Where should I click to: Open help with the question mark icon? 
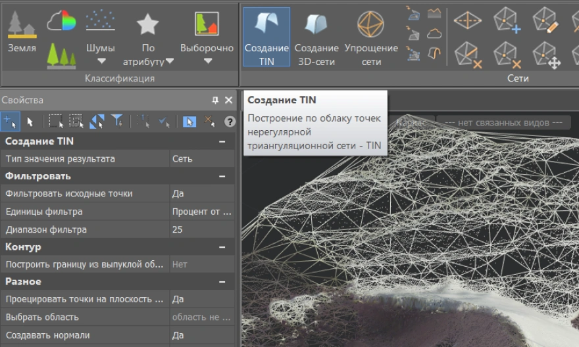click(230, 122)
